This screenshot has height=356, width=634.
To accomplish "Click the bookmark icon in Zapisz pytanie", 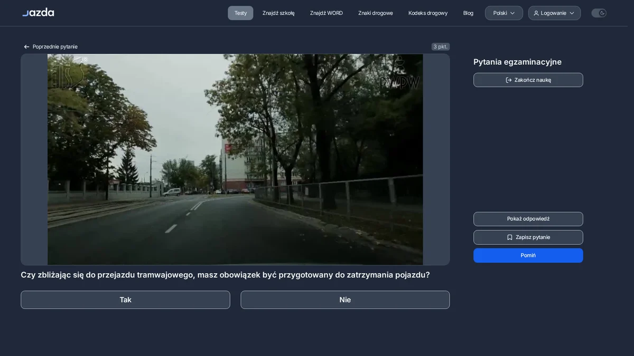I will tap(510, 237).
